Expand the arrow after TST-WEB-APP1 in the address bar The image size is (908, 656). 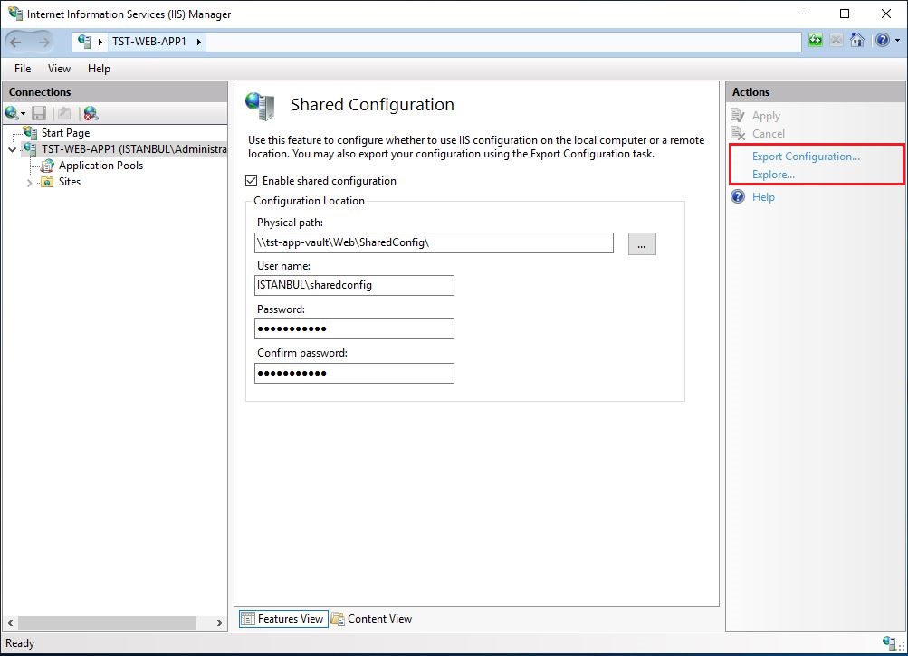[x=198, y=42]
